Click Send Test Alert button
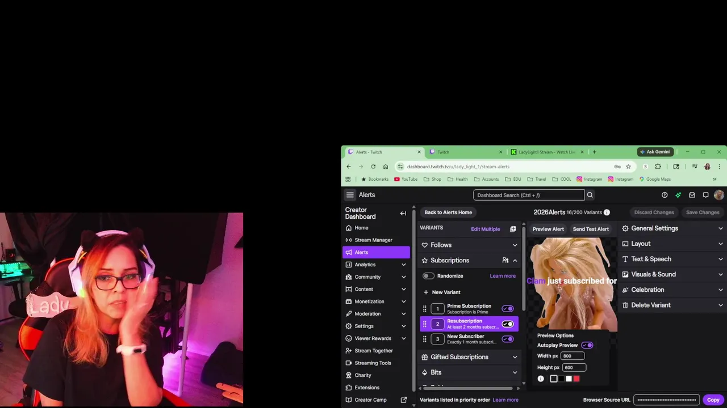This screenshot has width=727, height=408. click(591, 229)
